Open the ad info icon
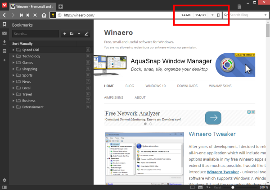Screen dimensions: 270x190 coord(249,112)
